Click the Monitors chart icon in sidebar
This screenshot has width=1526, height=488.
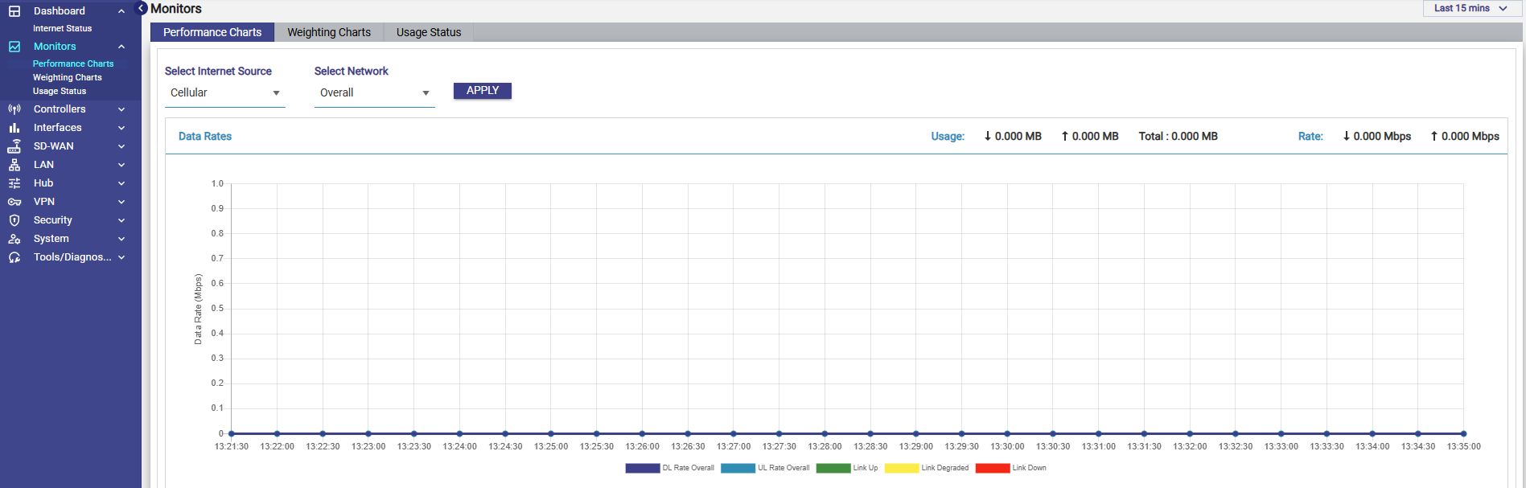(14, 47)
